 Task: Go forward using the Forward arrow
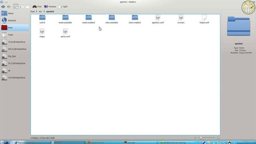point(8,6)
